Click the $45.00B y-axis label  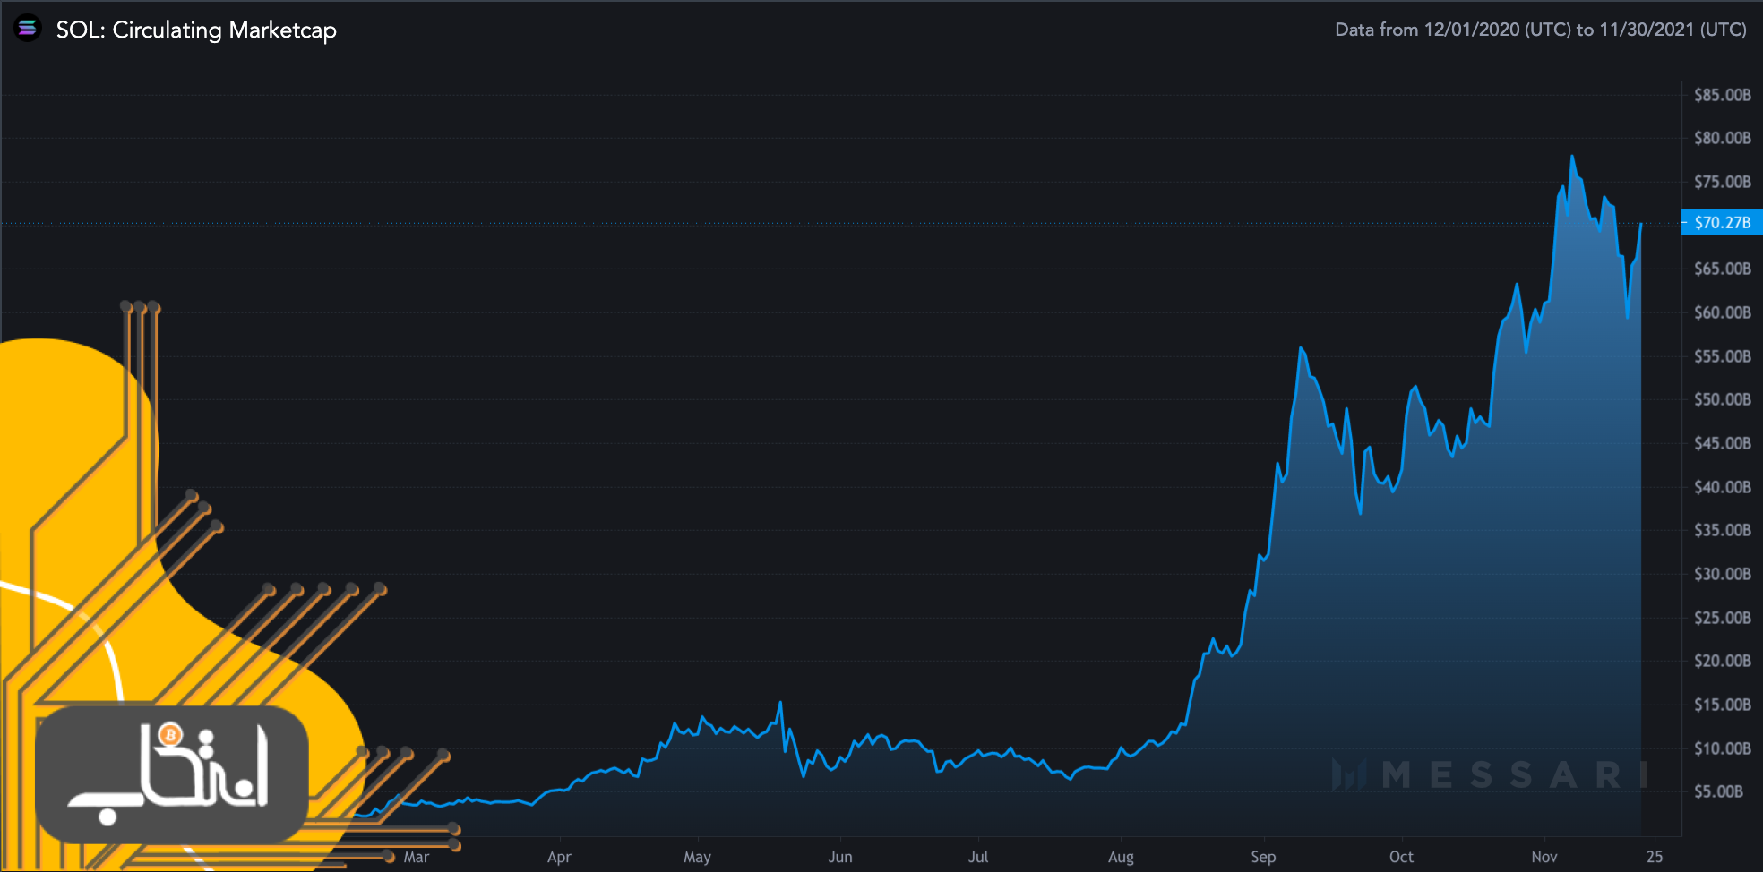click(x=1722, y=443)
